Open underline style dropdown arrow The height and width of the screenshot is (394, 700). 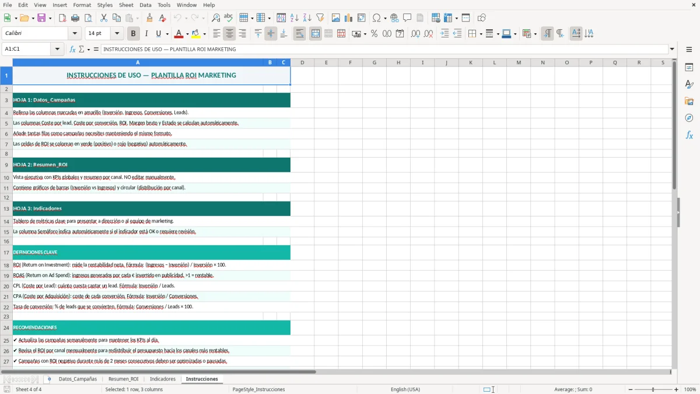tap(166, 34)
